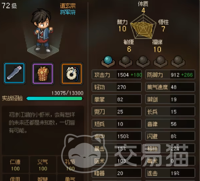This screenshot has width=200, height=181.
Task: Click the 实战经验 experience progress bar
Action: coord(54,98)
